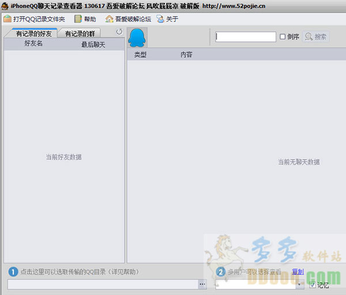The image size is (346, 295).
Task: Click the 复制 copy link
Action: [298, 271]
